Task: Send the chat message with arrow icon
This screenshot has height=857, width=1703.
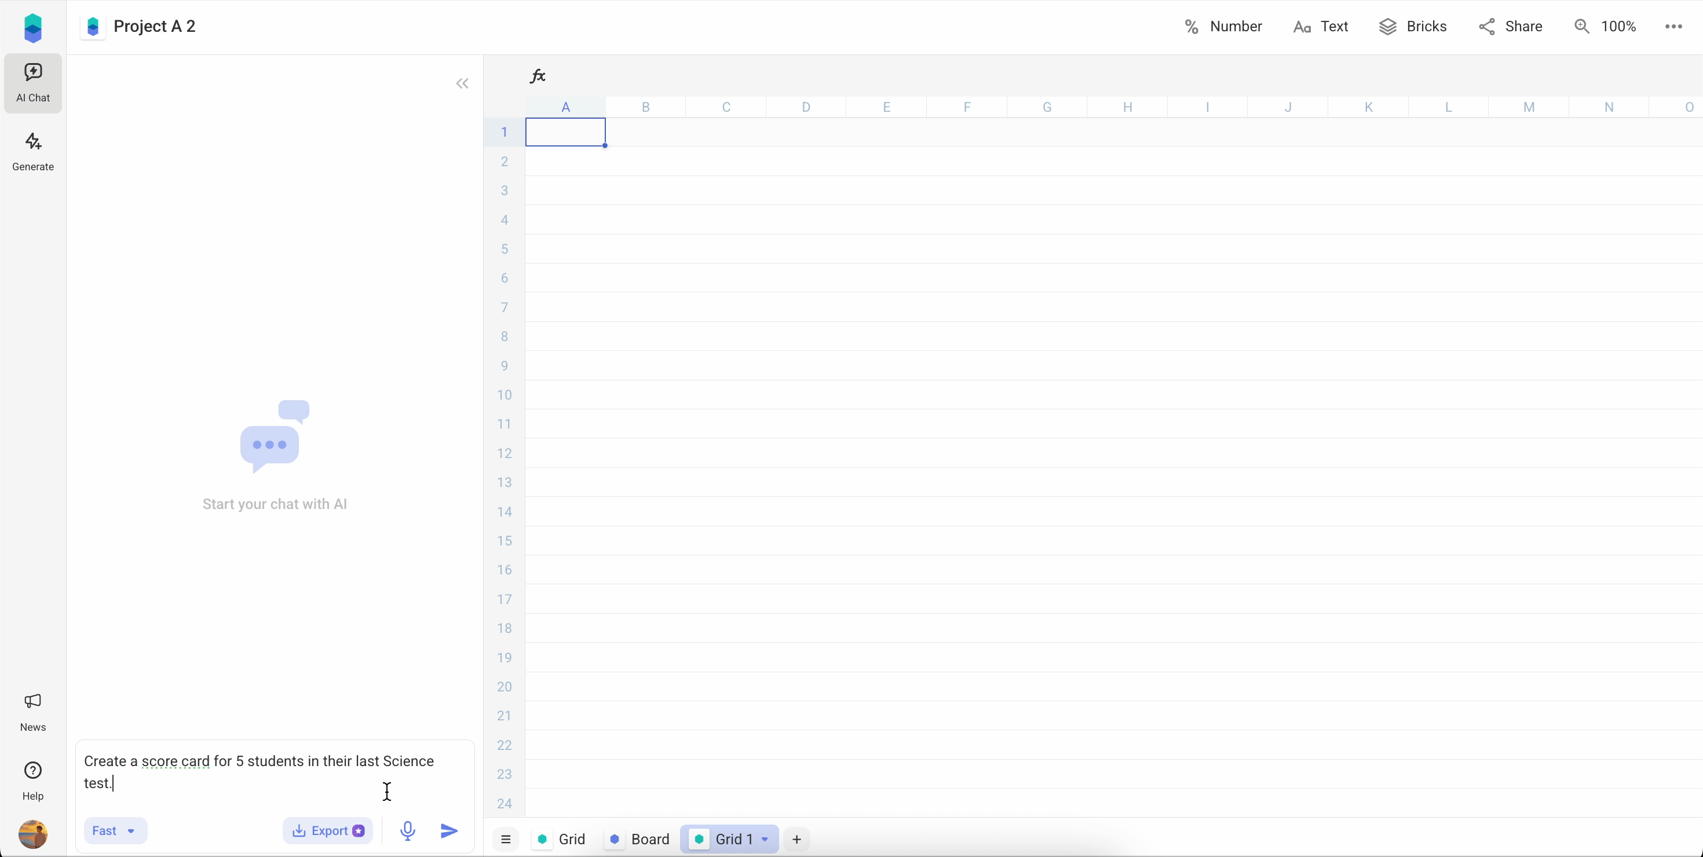Action: (449, 830)
